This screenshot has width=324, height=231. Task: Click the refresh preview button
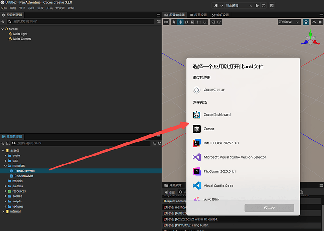coord(264,6)
